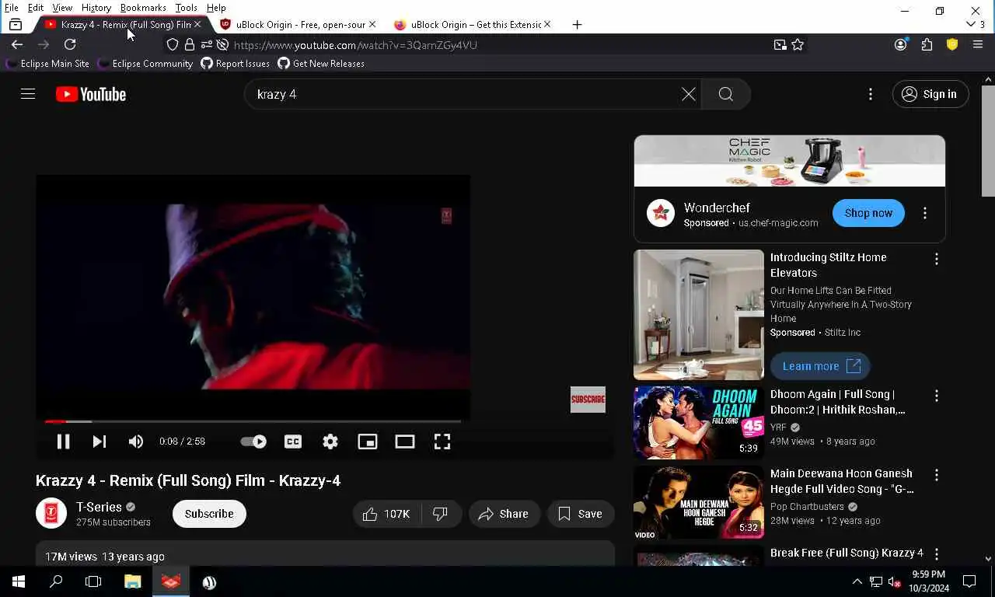The height and width of the screenshot is (597, 995).
Task: Open the player settings gear
Action: tap(330, 442)
